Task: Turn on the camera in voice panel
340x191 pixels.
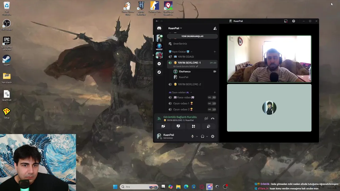Action: [x=163, y=126]
